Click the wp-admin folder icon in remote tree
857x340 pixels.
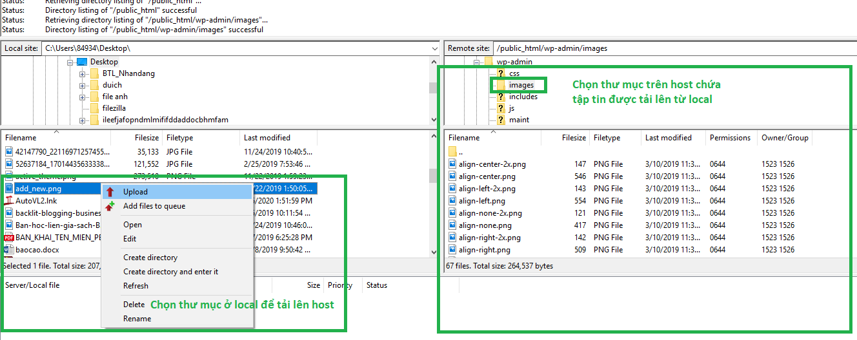coord(489,62)
